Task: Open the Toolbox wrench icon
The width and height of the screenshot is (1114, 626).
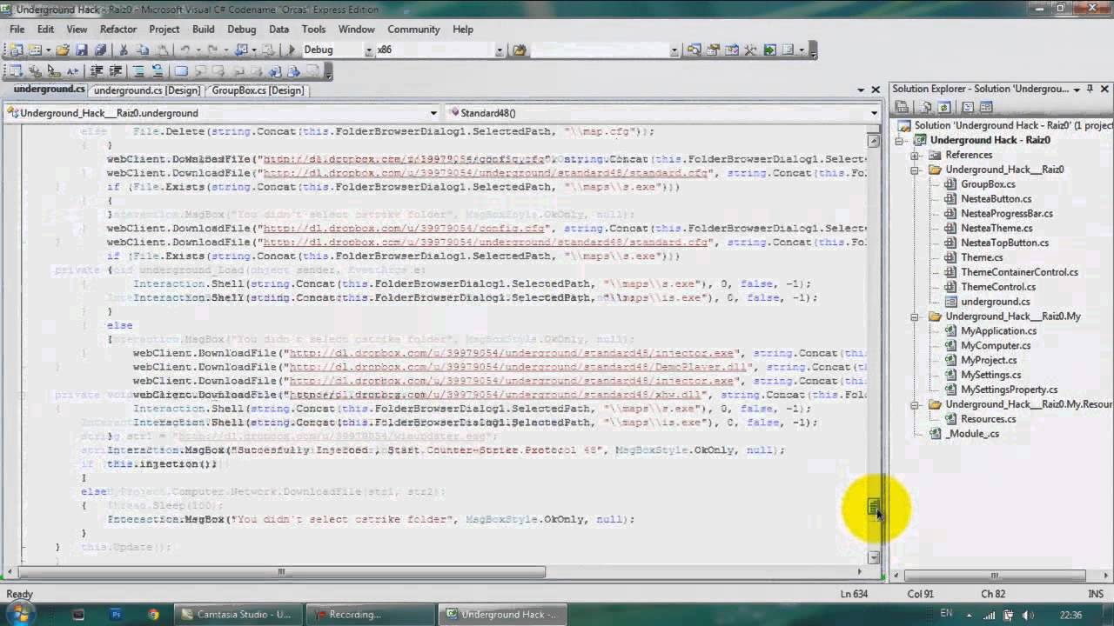Action: [x=750, y=50]
